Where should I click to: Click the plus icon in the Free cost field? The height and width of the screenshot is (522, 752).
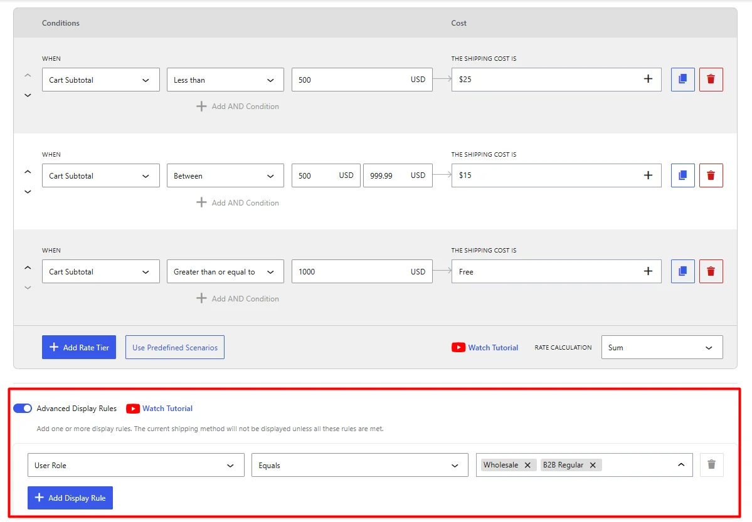pyautogui.click(x=648, y=271)
